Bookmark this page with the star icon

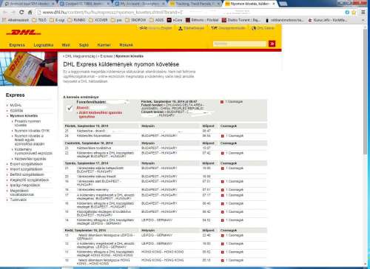tap(354, 13)
